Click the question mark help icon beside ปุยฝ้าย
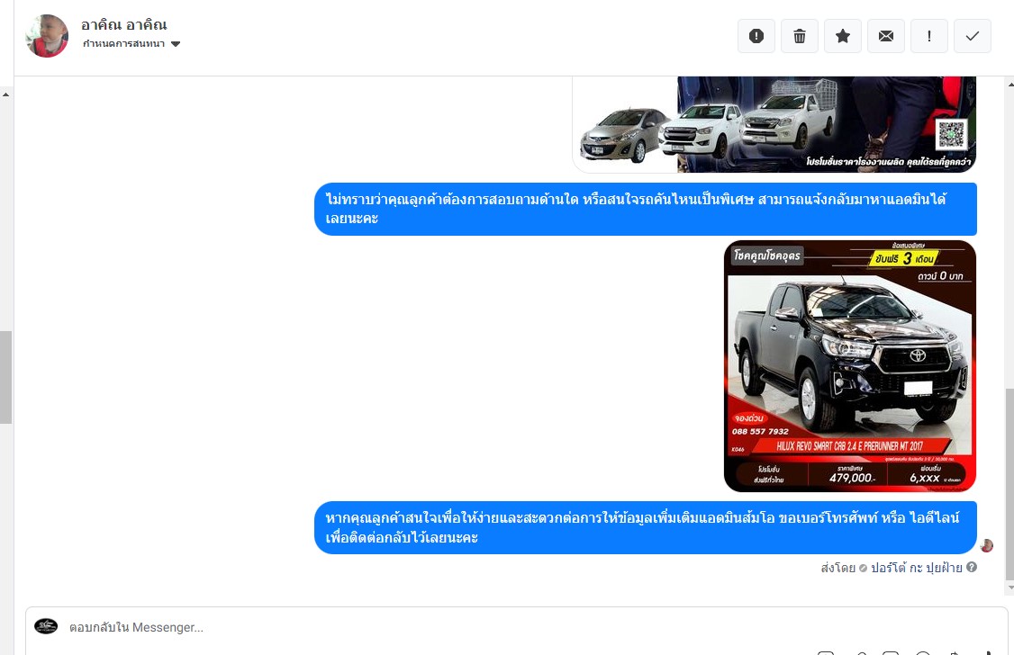The width and height of the screenshot is (1014, 655). [x=972, y=567]
